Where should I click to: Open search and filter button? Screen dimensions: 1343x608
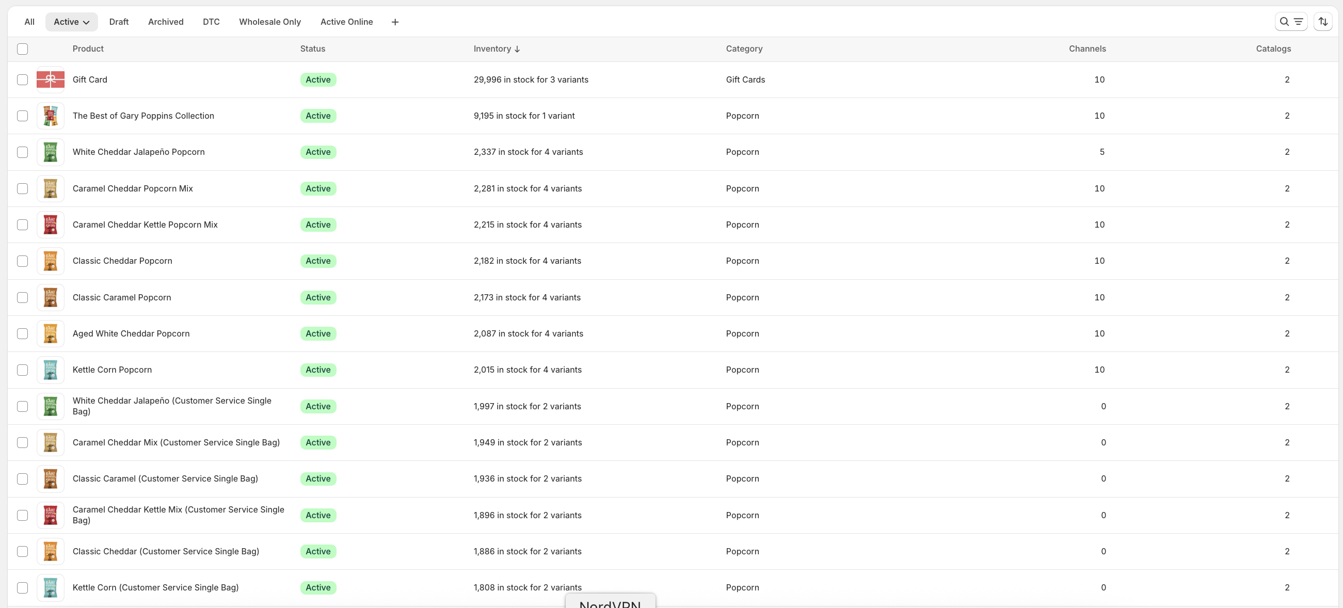(x=1290, y=22)
